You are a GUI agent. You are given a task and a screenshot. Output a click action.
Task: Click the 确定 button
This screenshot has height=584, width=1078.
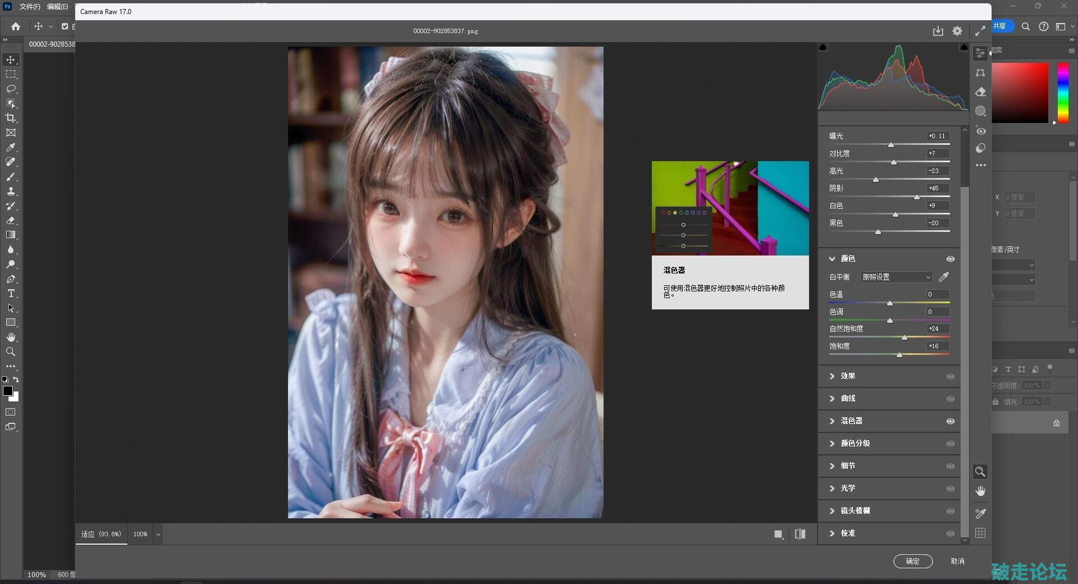[912, 561]
